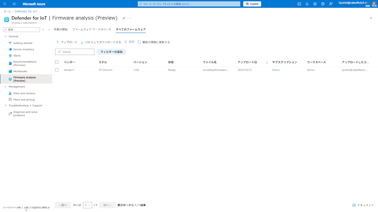The height and width of the screenshot is (212, 378).
Task: Click the OT Device1 cell
Action: pyautogui.click(x=106, y=70)
